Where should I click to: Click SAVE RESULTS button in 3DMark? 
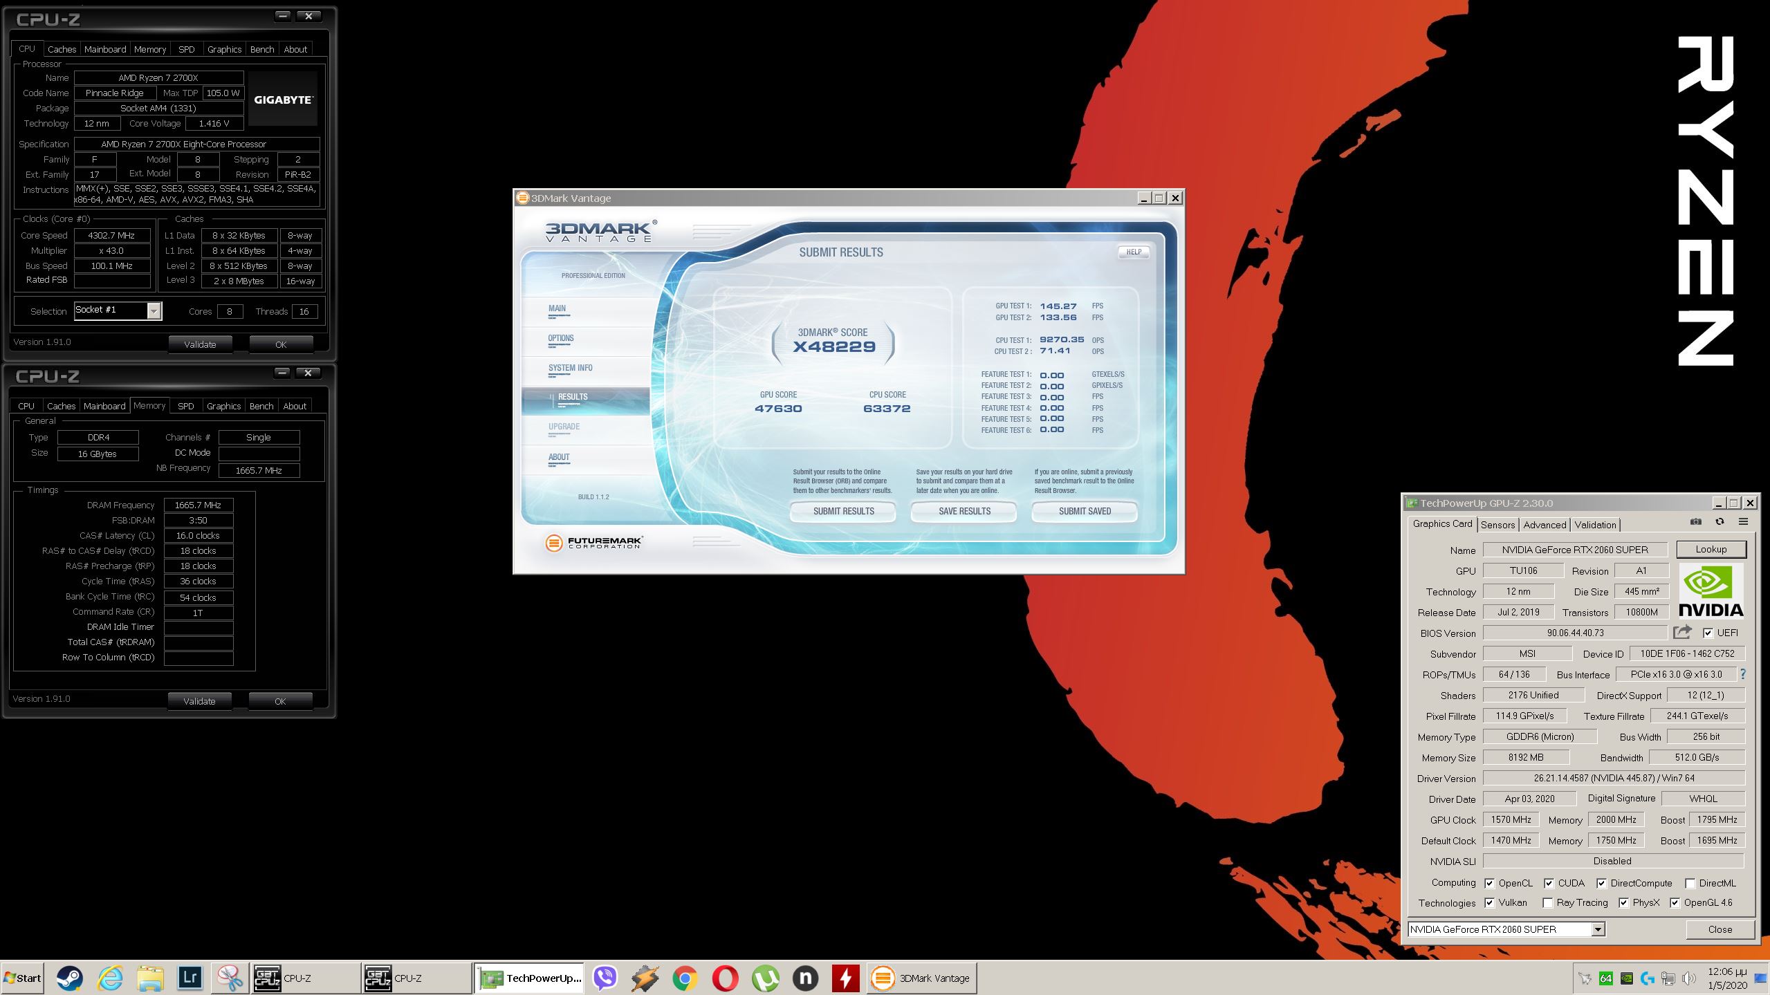click(x=964, y=511)
